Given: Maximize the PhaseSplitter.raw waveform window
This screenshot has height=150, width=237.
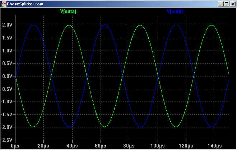Looking at the screenshot, I should click(227, 4).
